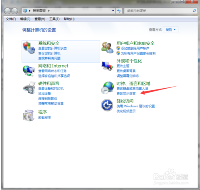Viewport: 200px width, 190px height.
Task: Click 添加设备 link
Action: pyautogui.click(x=45, y=93)
